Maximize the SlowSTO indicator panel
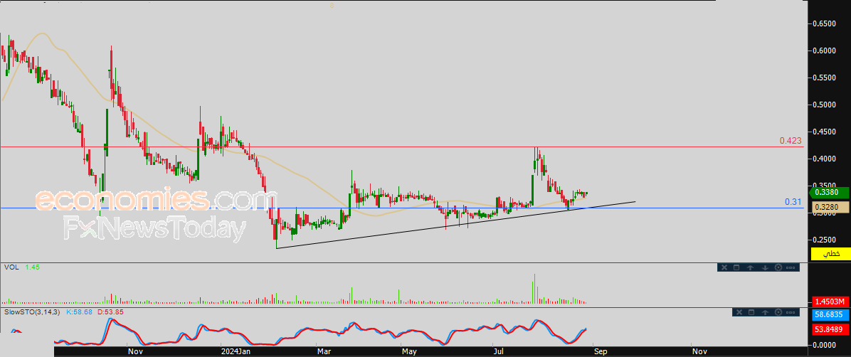The width and height of the screenshot is (851, 357). tap(751, 312)
